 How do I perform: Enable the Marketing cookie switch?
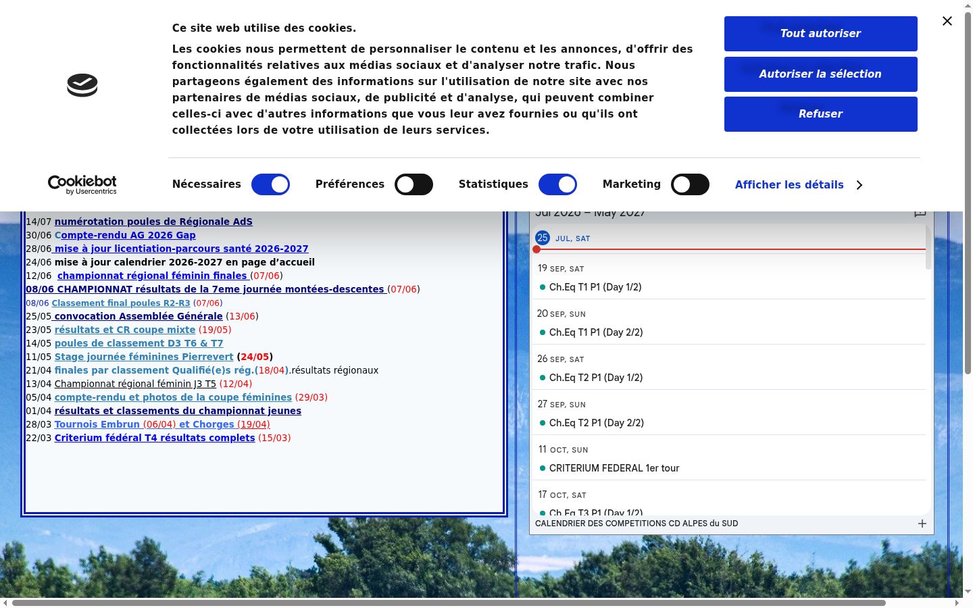coord(690,184)
